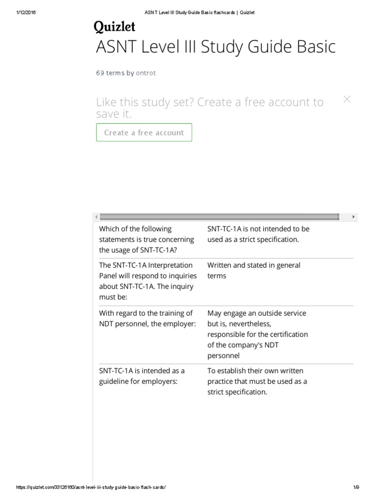Open the ontrot author profile link
Viewport: 375px width, 500px height.
[x=146, y=73]
